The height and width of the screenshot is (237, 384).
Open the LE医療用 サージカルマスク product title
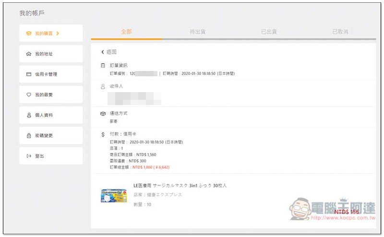180,185
